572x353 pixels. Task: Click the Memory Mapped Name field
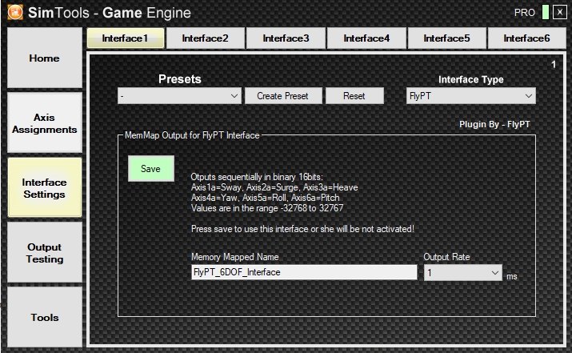304,272
